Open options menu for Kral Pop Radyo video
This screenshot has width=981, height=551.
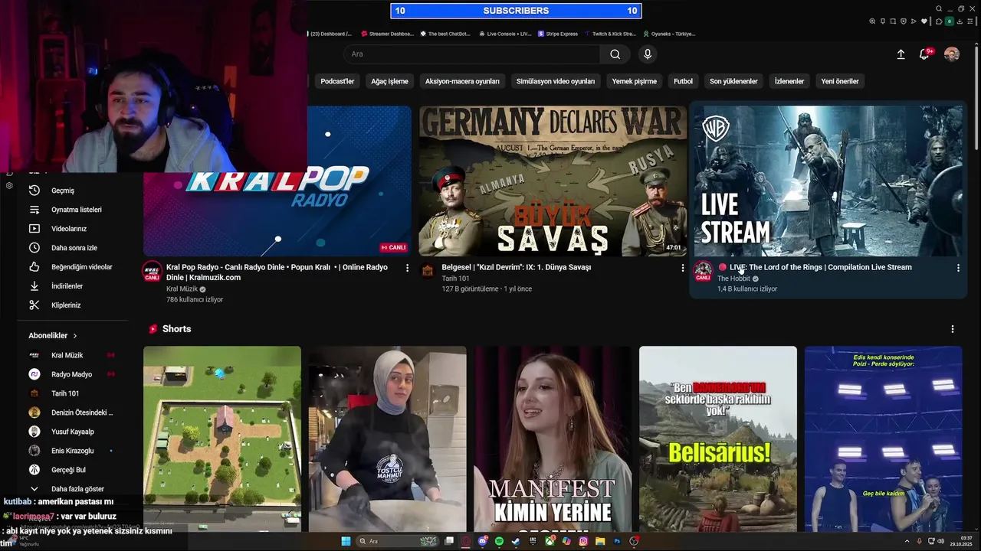(x=407, y=268)
